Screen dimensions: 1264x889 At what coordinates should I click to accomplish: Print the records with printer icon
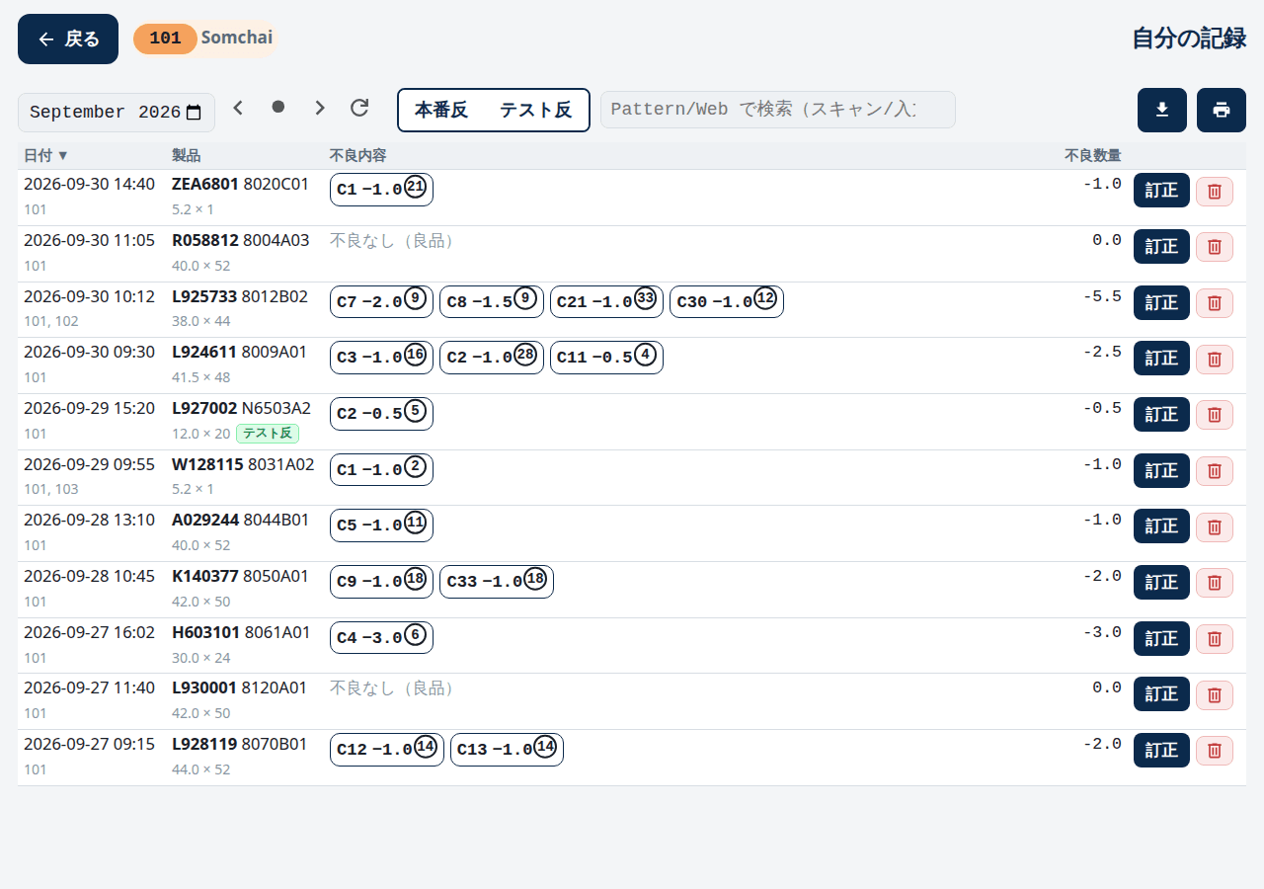(1222, 110)
